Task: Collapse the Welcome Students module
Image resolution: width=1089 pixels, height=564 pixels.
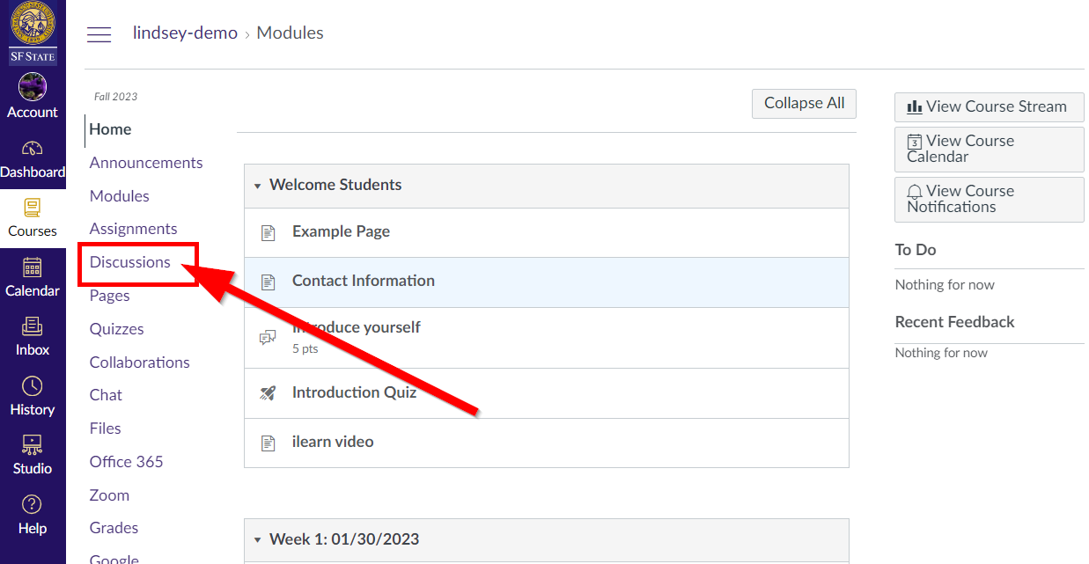Action: pyautogui.click(x=258, y=186)
